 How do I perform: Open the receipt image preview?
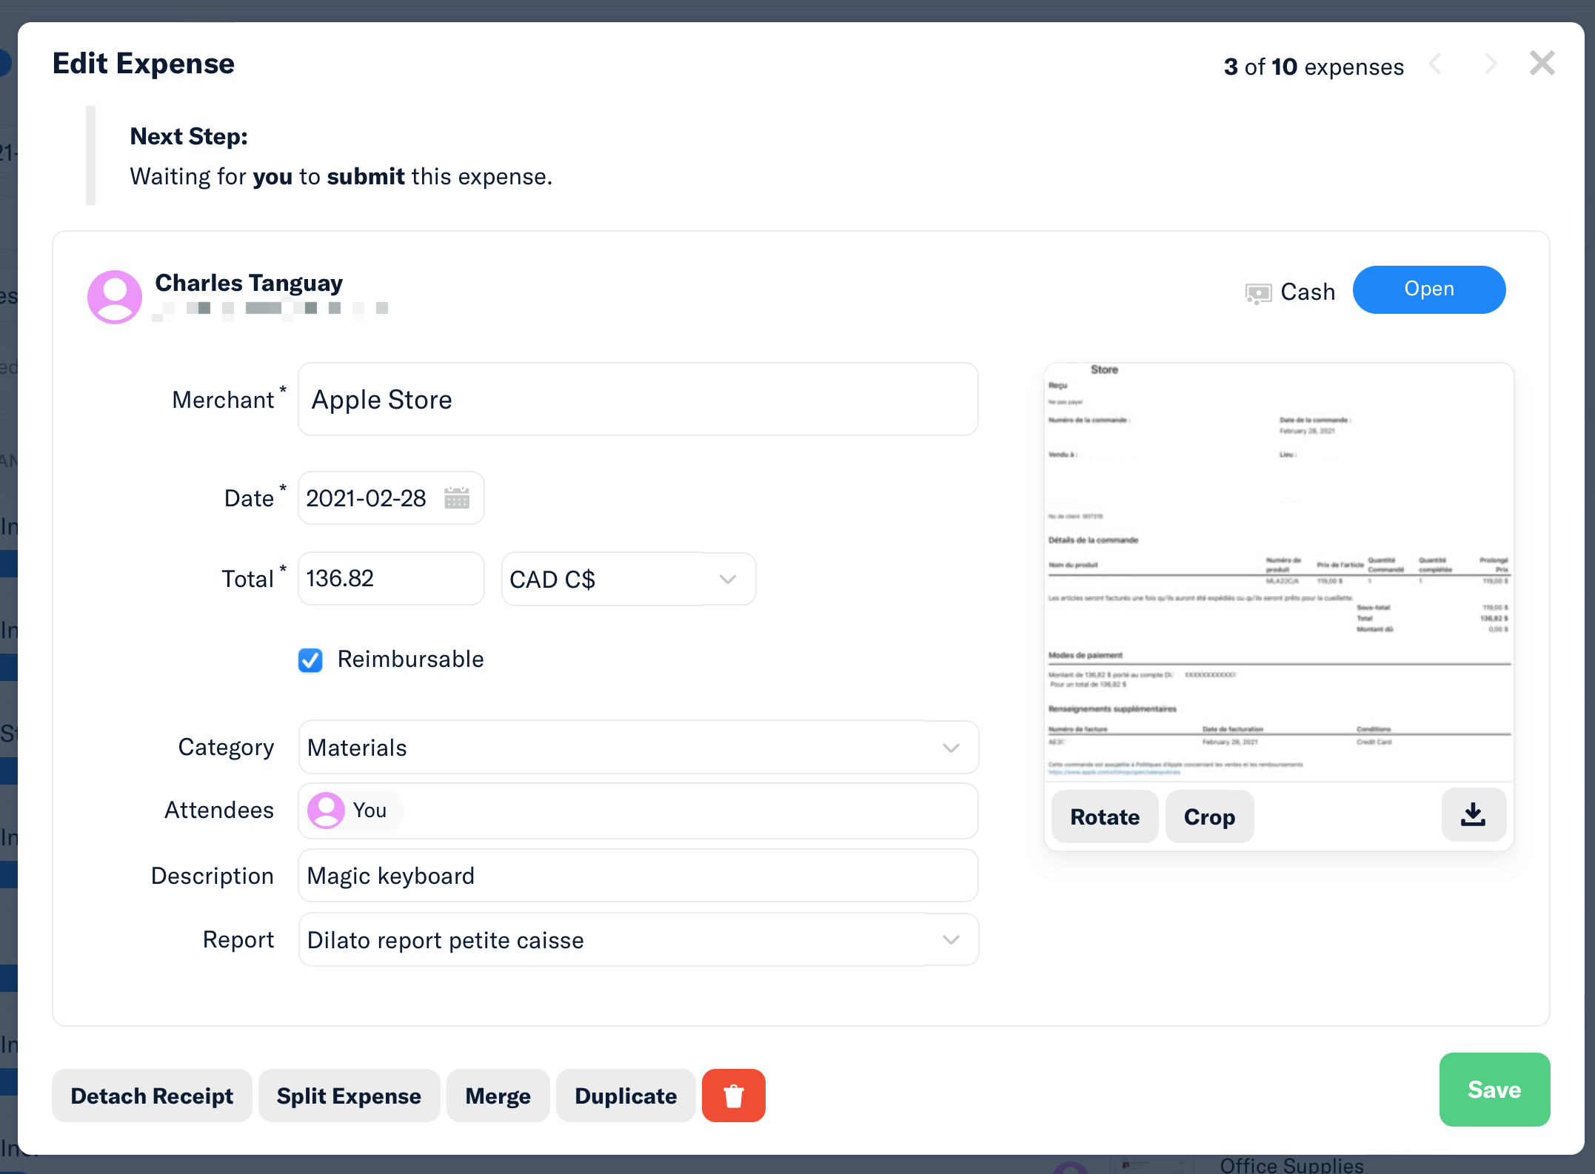(1278, 570)
